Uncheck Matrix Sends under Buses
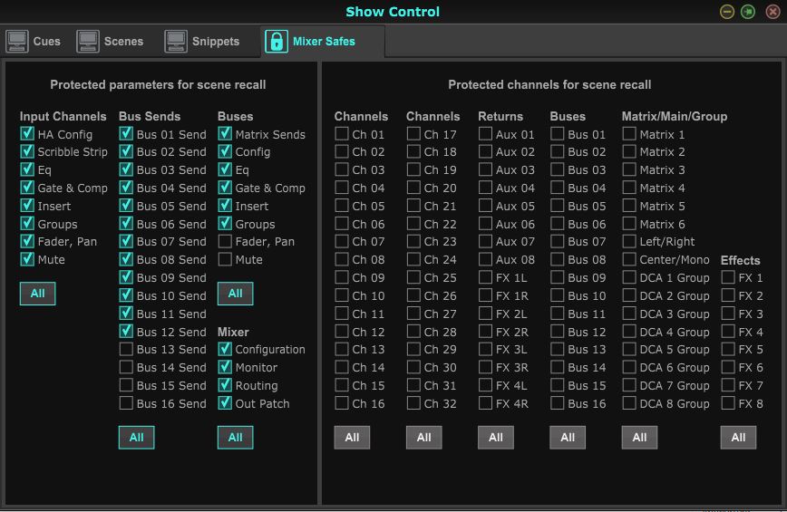This screenshot has height=512, width=787. pyautogui.click(x=225, y=134)
